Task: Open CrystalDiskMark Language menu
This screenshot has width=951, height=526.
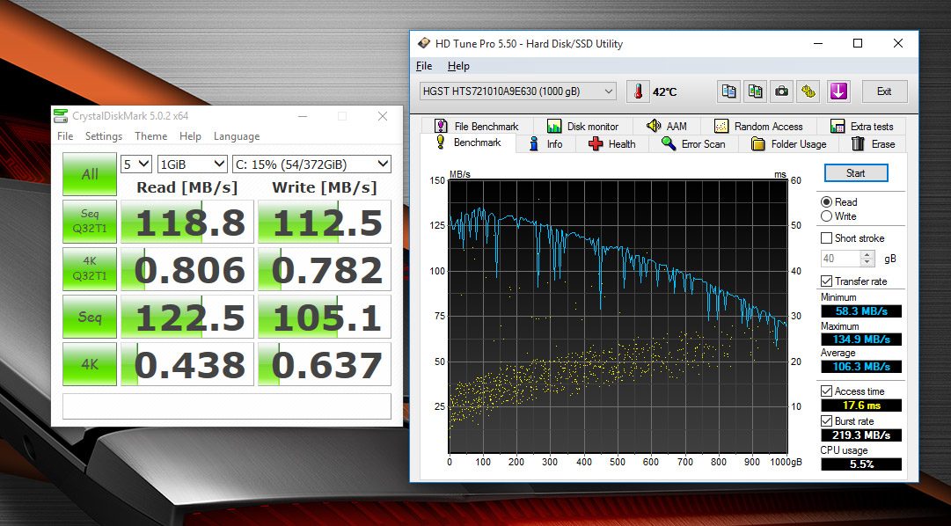Action: [x=237, y=136]
